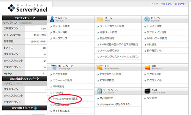Click the blue help question mark icon
This screenshot has width=191, height=115.
click(x=36, y=108)
